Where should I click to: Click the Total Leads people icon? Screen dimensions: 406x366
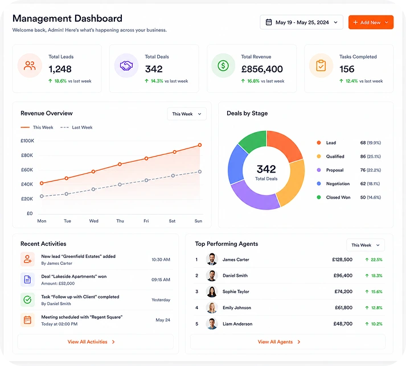click(x=30, y=66)
